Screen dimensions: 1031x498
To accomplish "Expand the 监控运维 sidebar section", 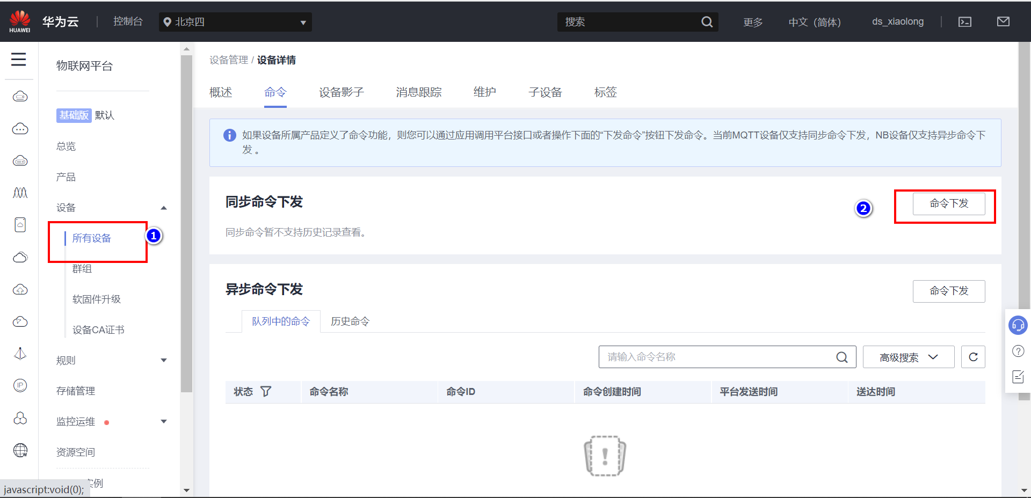I will pyautogui.click(x=164, y=421).
